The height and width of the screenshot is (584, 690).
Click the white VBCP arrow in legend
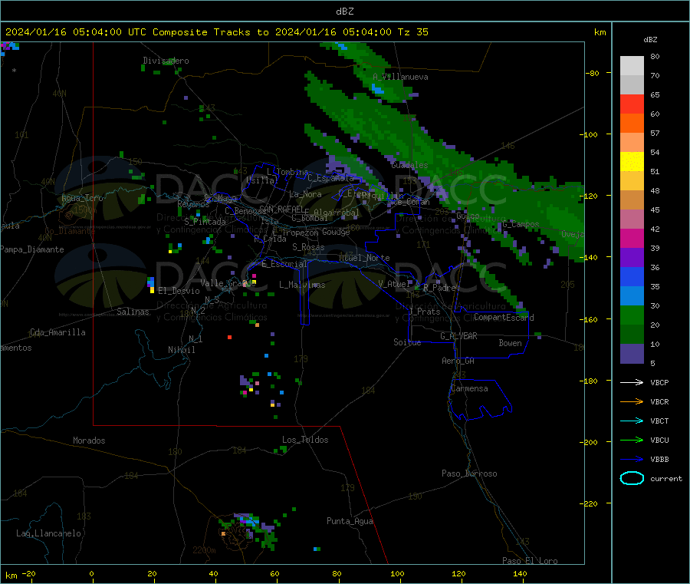[x=632, y=382]
